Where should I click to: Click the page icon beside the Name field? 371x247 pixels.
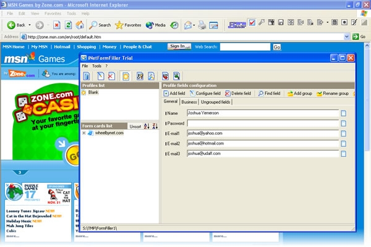coord(343,113)
